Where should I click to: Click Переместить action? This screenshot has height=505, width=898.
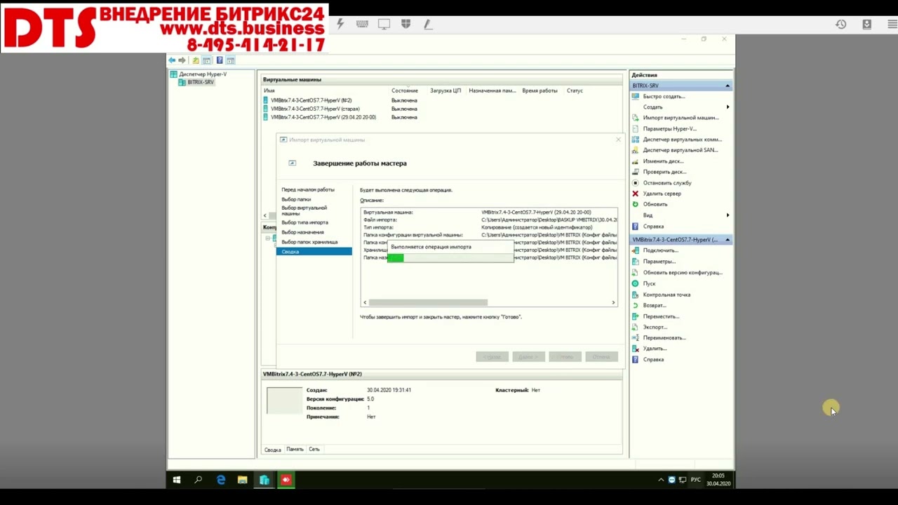661,316
